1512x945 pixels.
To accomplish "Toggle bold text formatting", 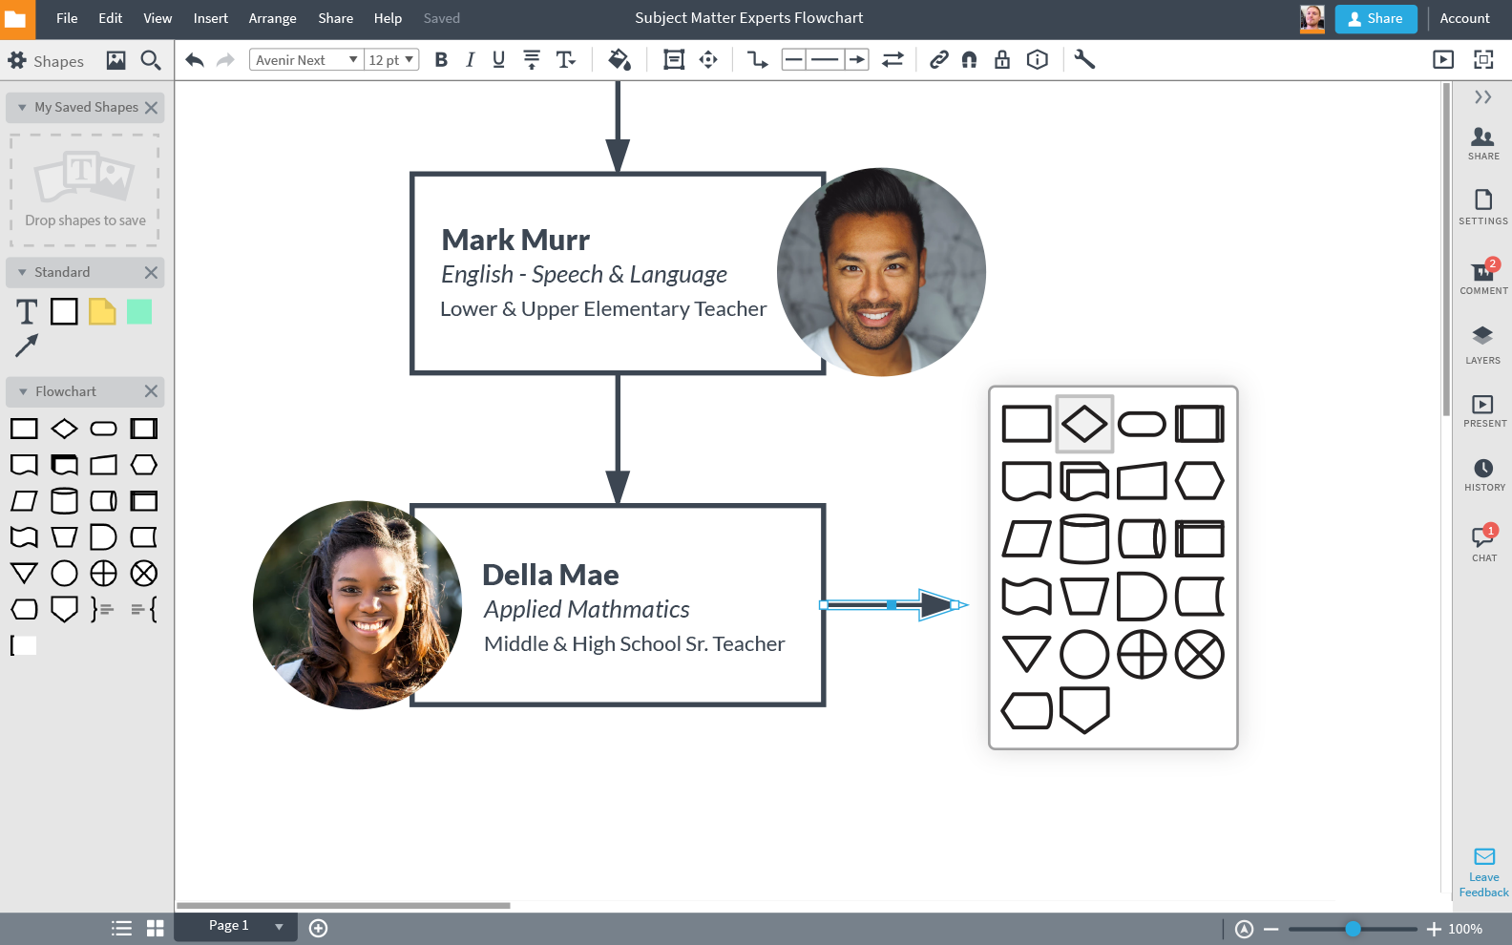I will (441, 60).
